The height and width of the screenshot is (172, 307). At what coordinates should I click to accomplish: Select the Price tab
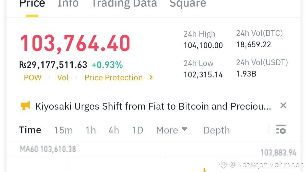32,4
